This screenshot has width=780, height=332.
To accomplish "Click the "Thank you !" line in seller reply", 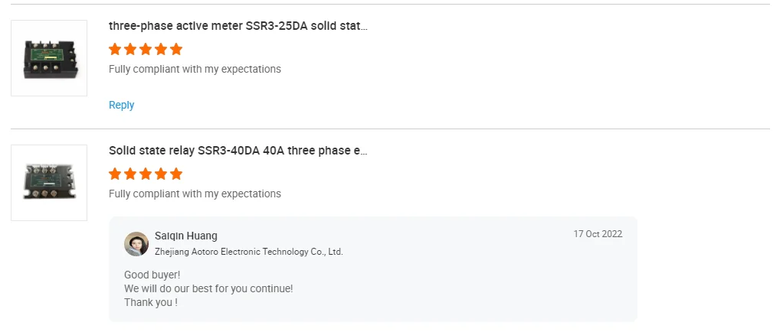I will click(151, 302).
